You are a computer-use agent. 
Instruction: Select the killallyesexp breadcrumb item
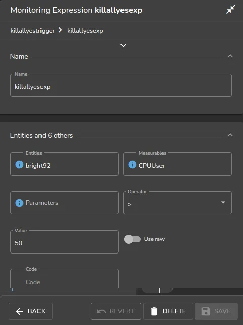coord(85,31)
